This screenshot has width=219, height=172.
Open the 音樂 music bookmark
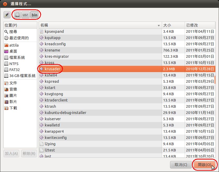coord(20,89)
